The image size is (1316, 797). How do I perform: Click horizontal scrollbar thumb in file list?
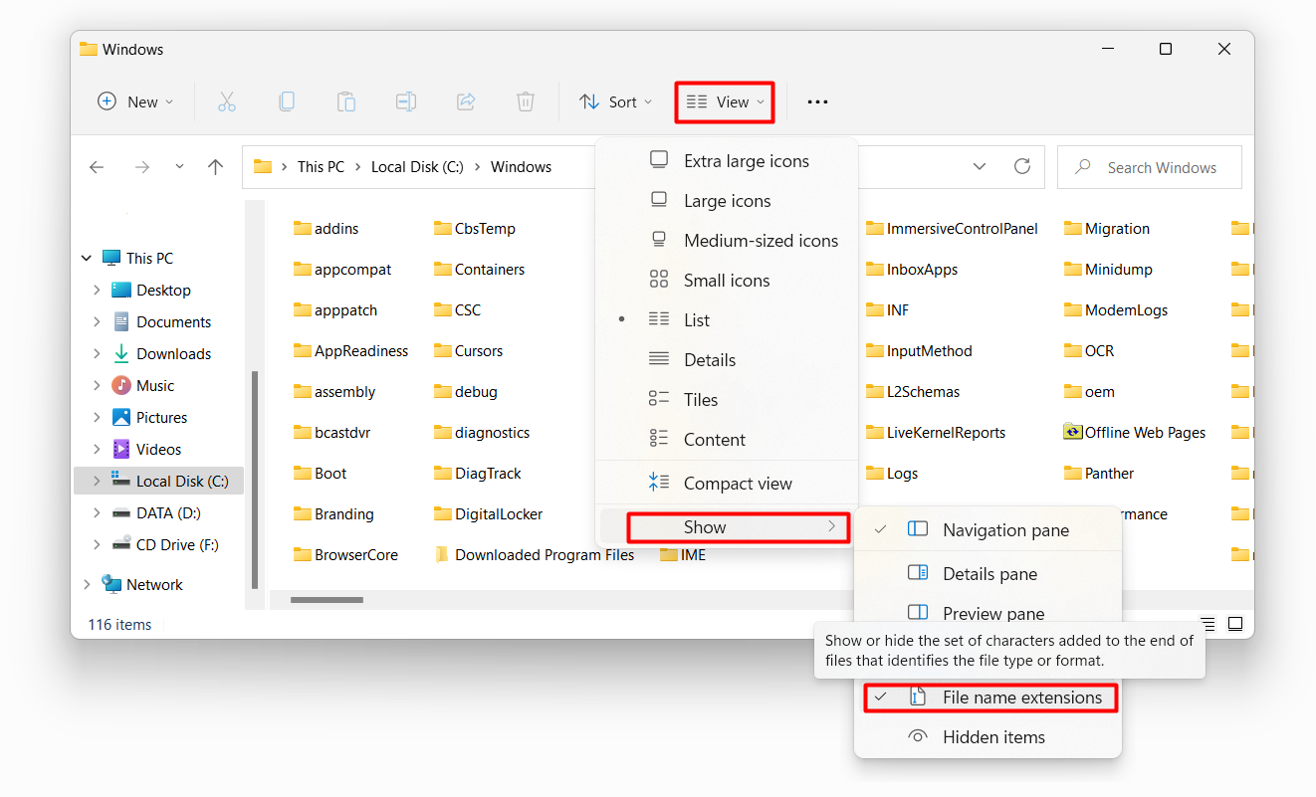[327, 600]
